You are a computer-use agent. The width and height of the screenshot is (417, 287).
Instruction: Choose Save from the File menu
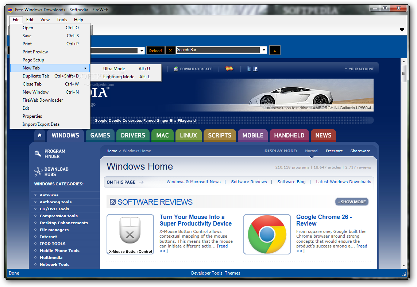[50, 36]
